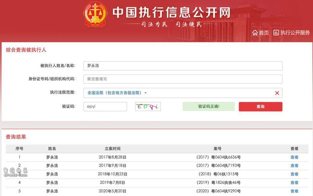Click name 罗永浩 in row 5

(x=52, y=191)
